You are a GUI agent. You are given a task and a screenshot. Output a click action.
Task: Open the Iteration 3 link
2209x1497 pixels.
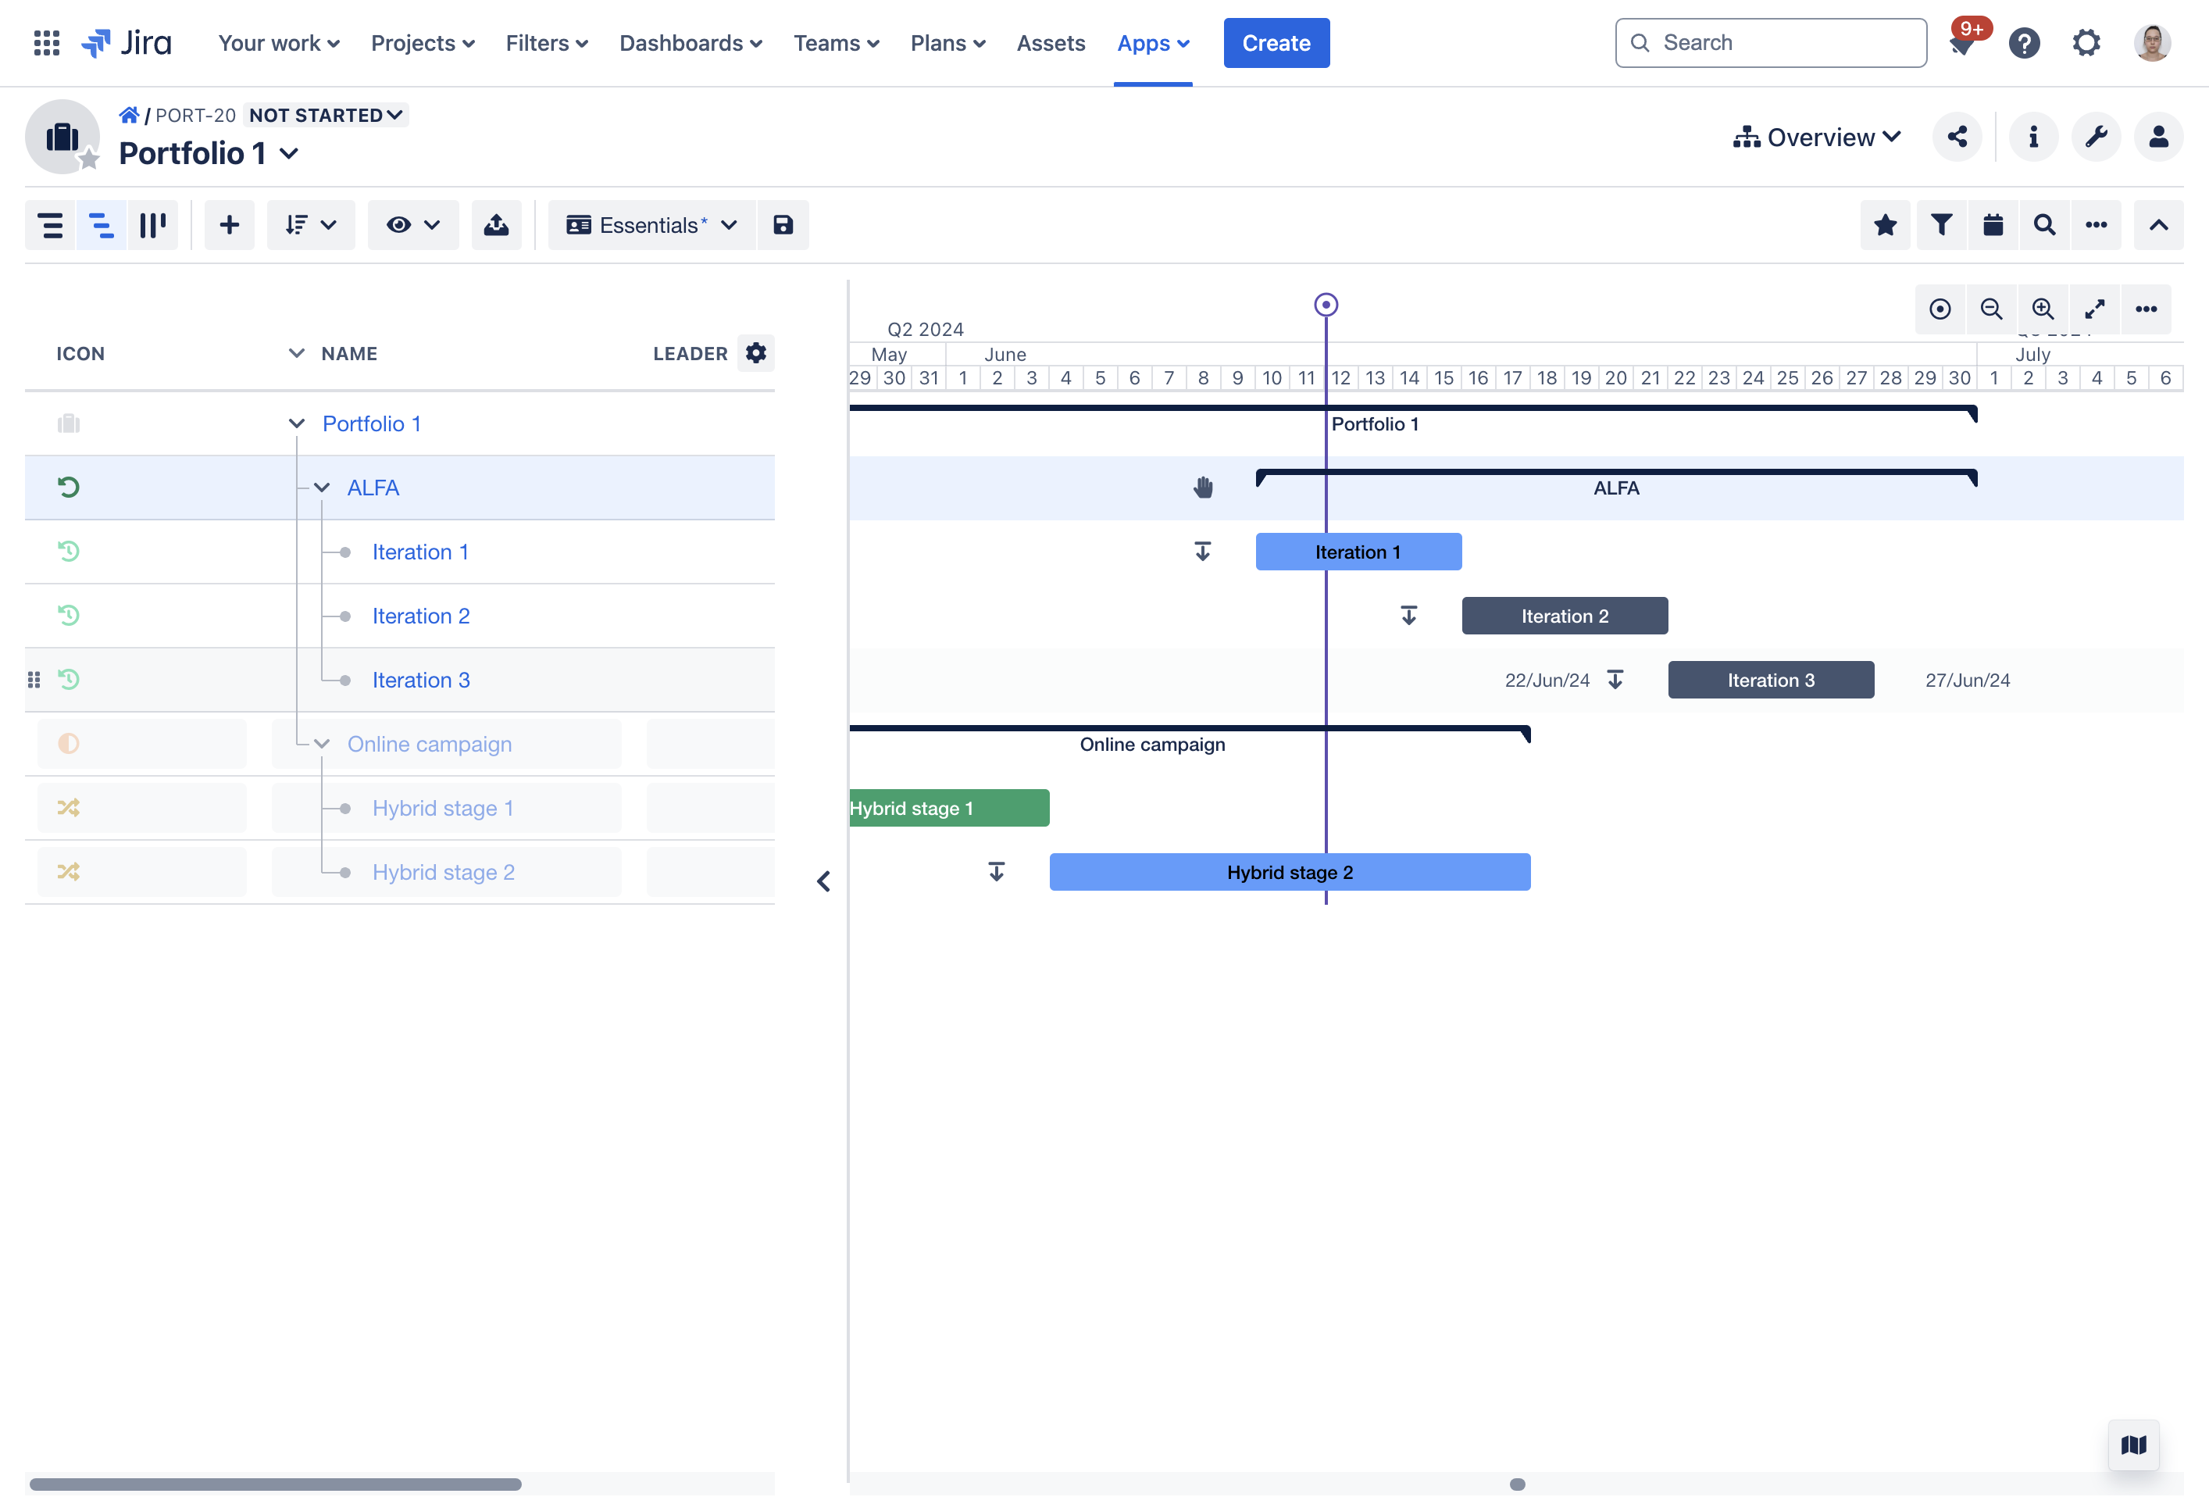click(421, 681)
